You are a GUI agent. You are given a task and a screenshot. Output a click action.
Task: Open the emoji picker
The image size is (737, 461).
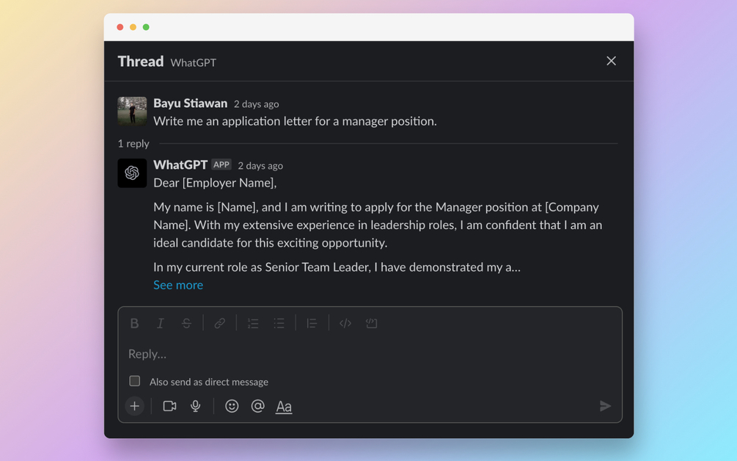click(x=232, y=406)
